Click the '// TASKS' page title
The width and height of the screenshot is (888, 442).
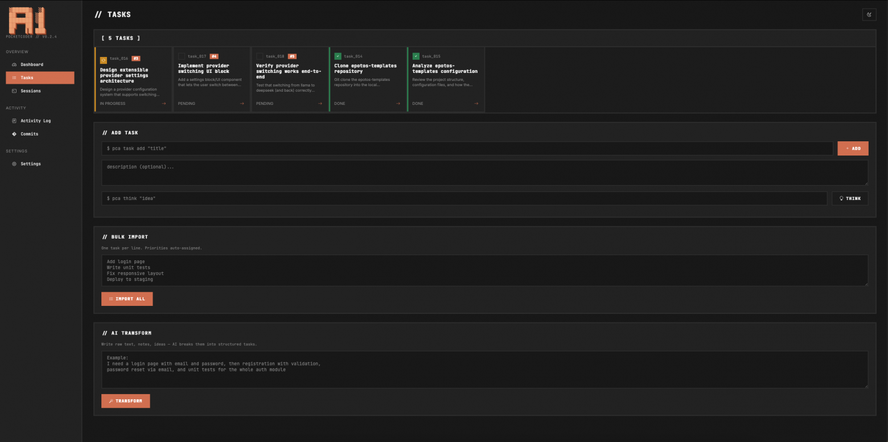click(x=113, y=15)
